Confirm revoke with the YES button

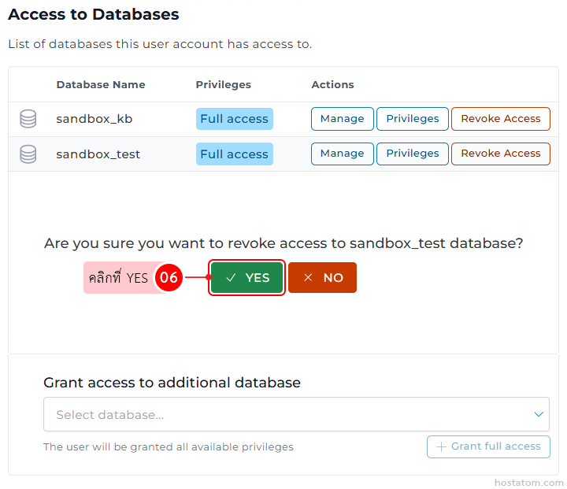click(x=247, y=277)
